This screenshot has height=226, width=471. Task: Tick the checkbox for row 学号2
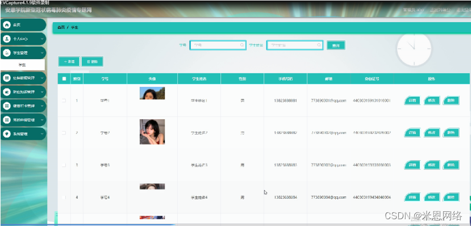[64, 133]
